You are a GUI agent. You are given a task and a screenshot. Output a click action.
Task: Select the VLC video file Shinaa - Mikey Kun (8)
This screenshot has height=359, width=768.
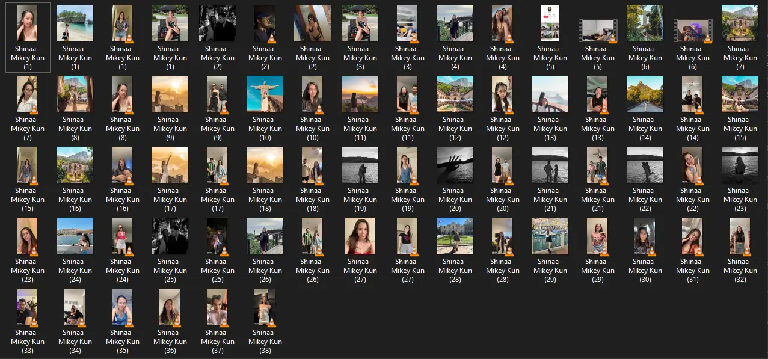point(122,94)
